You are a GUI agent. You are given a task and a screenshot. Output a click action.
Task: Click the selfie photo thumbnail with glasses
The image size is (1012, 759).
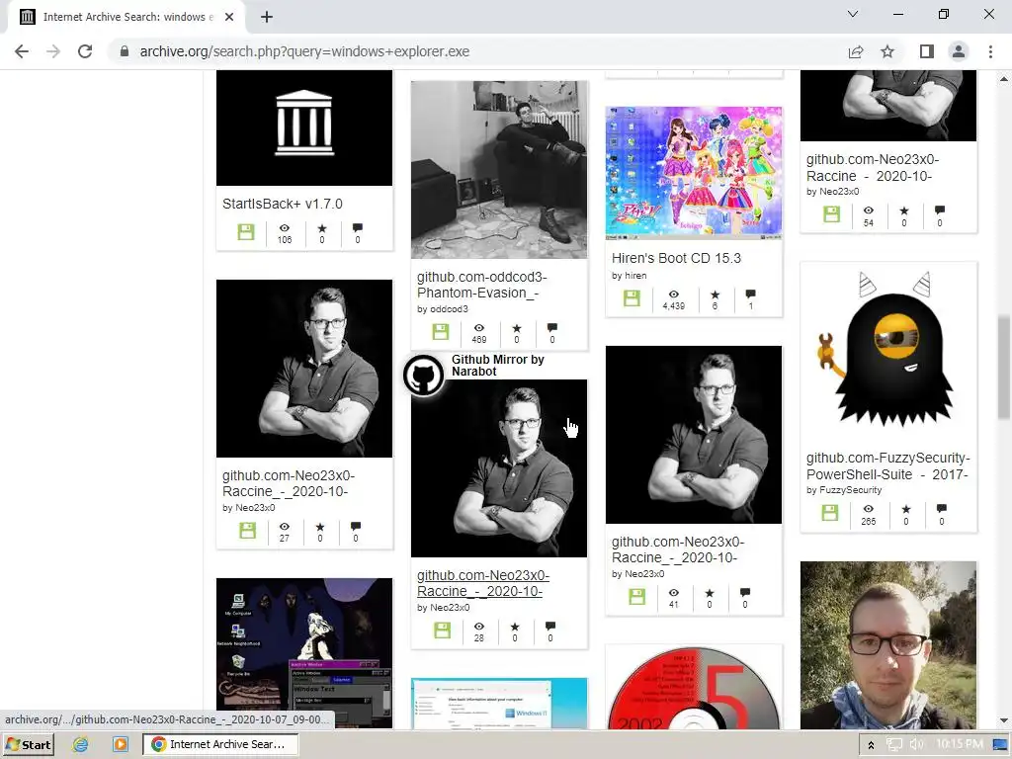[888, 645]
